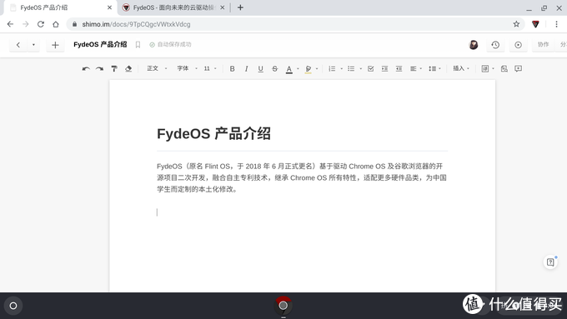Select the format painter tool
The height and width of the screenshot is (319, 567).
coord(114,68)
